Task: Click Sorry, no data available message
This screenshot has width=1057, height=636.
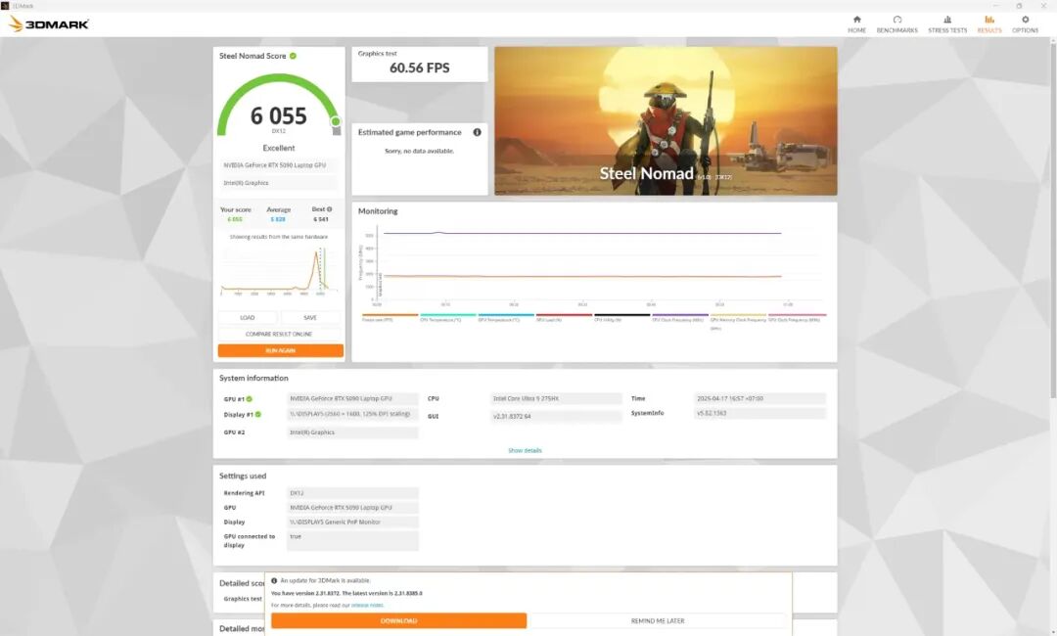Action: tap(419, 151)
